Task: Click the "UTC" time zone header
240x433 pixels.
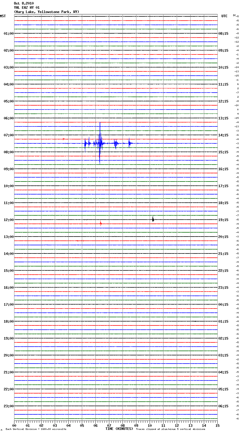Action: 224,16
